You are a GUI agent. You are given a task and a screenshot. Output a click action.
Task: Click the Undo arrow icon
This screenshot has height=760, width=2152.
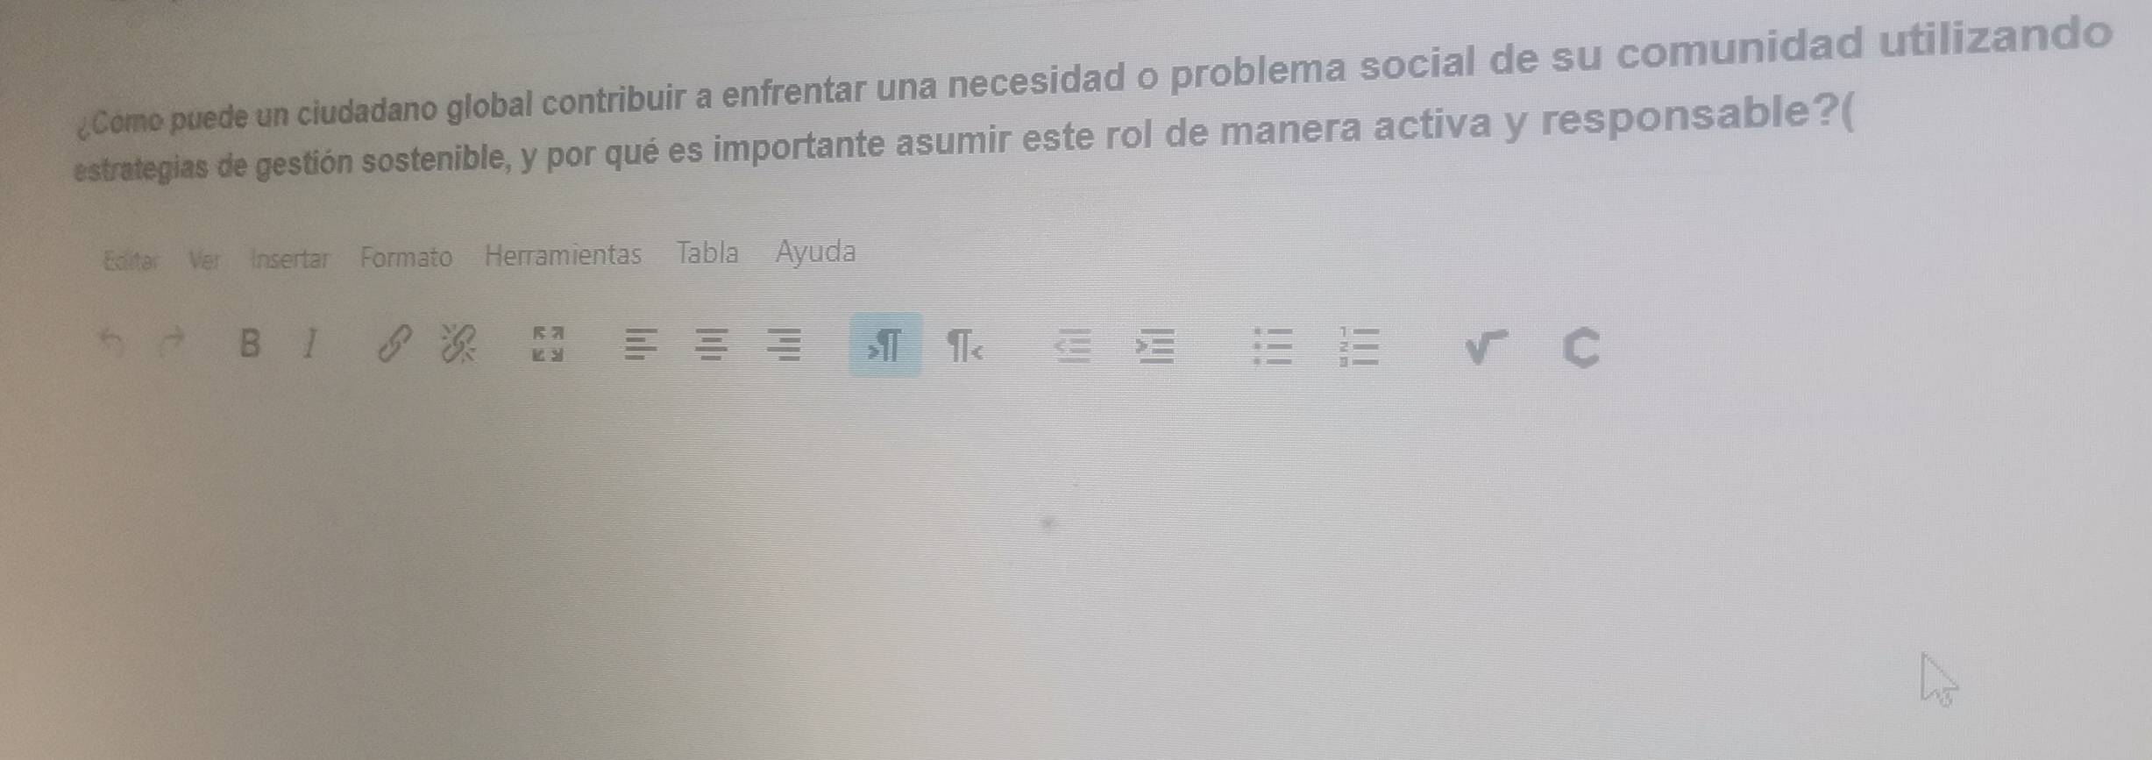(x=112, y=343)
